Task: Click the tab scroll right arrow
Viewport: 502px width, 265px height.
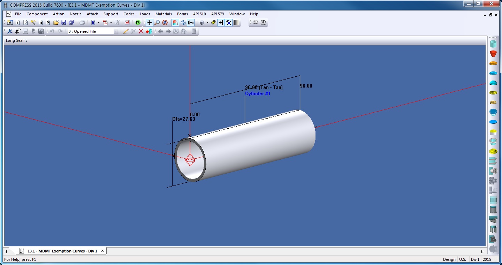Action: [x=482, y=251]
